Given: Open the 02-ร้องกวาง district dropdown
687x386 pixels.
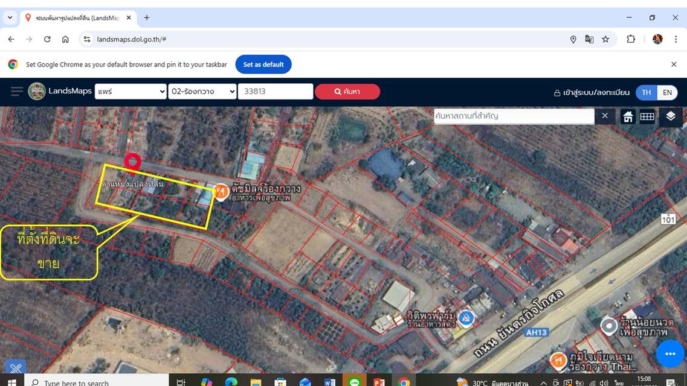Looking at the screenshot, I should click(x=202, y=92).
